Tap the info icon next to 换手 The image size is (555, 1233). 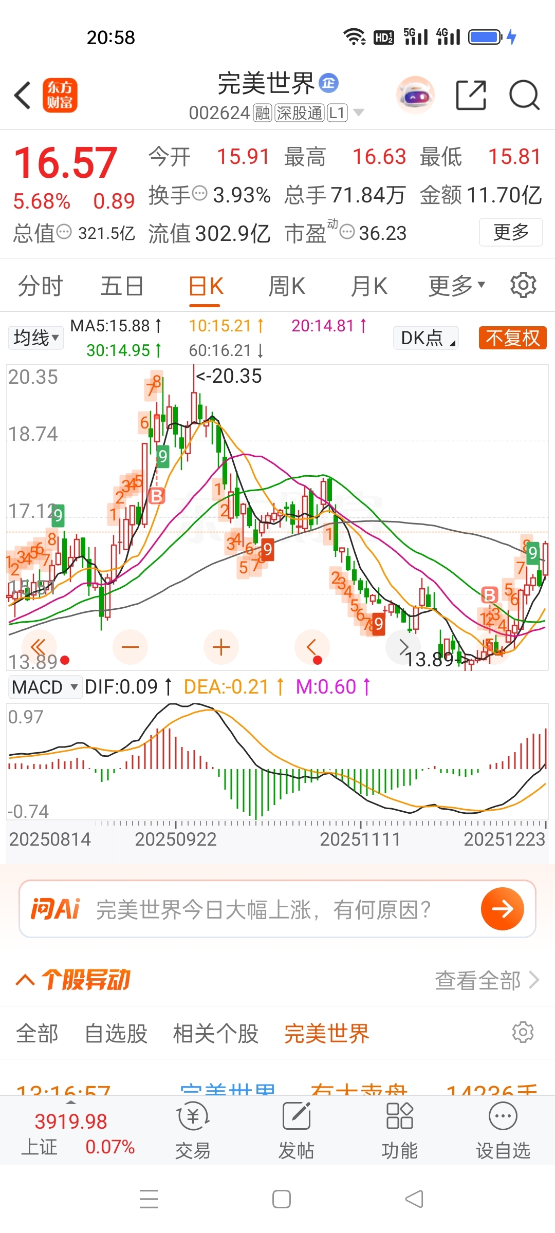coord(199,194)
